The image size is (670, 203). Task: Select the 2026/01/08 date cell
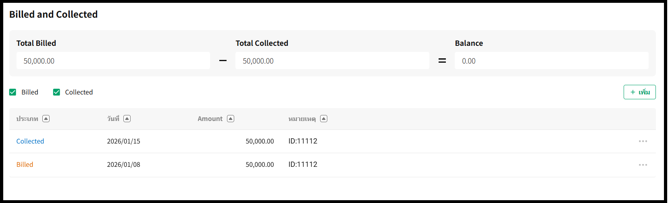click(123, 164)
